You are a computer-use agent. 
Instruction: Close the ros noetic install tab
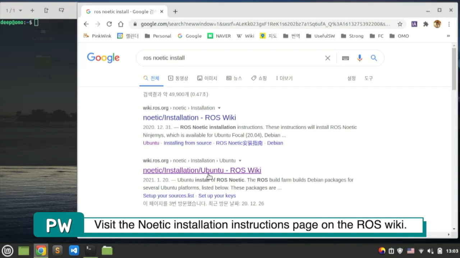click(162, 11)
